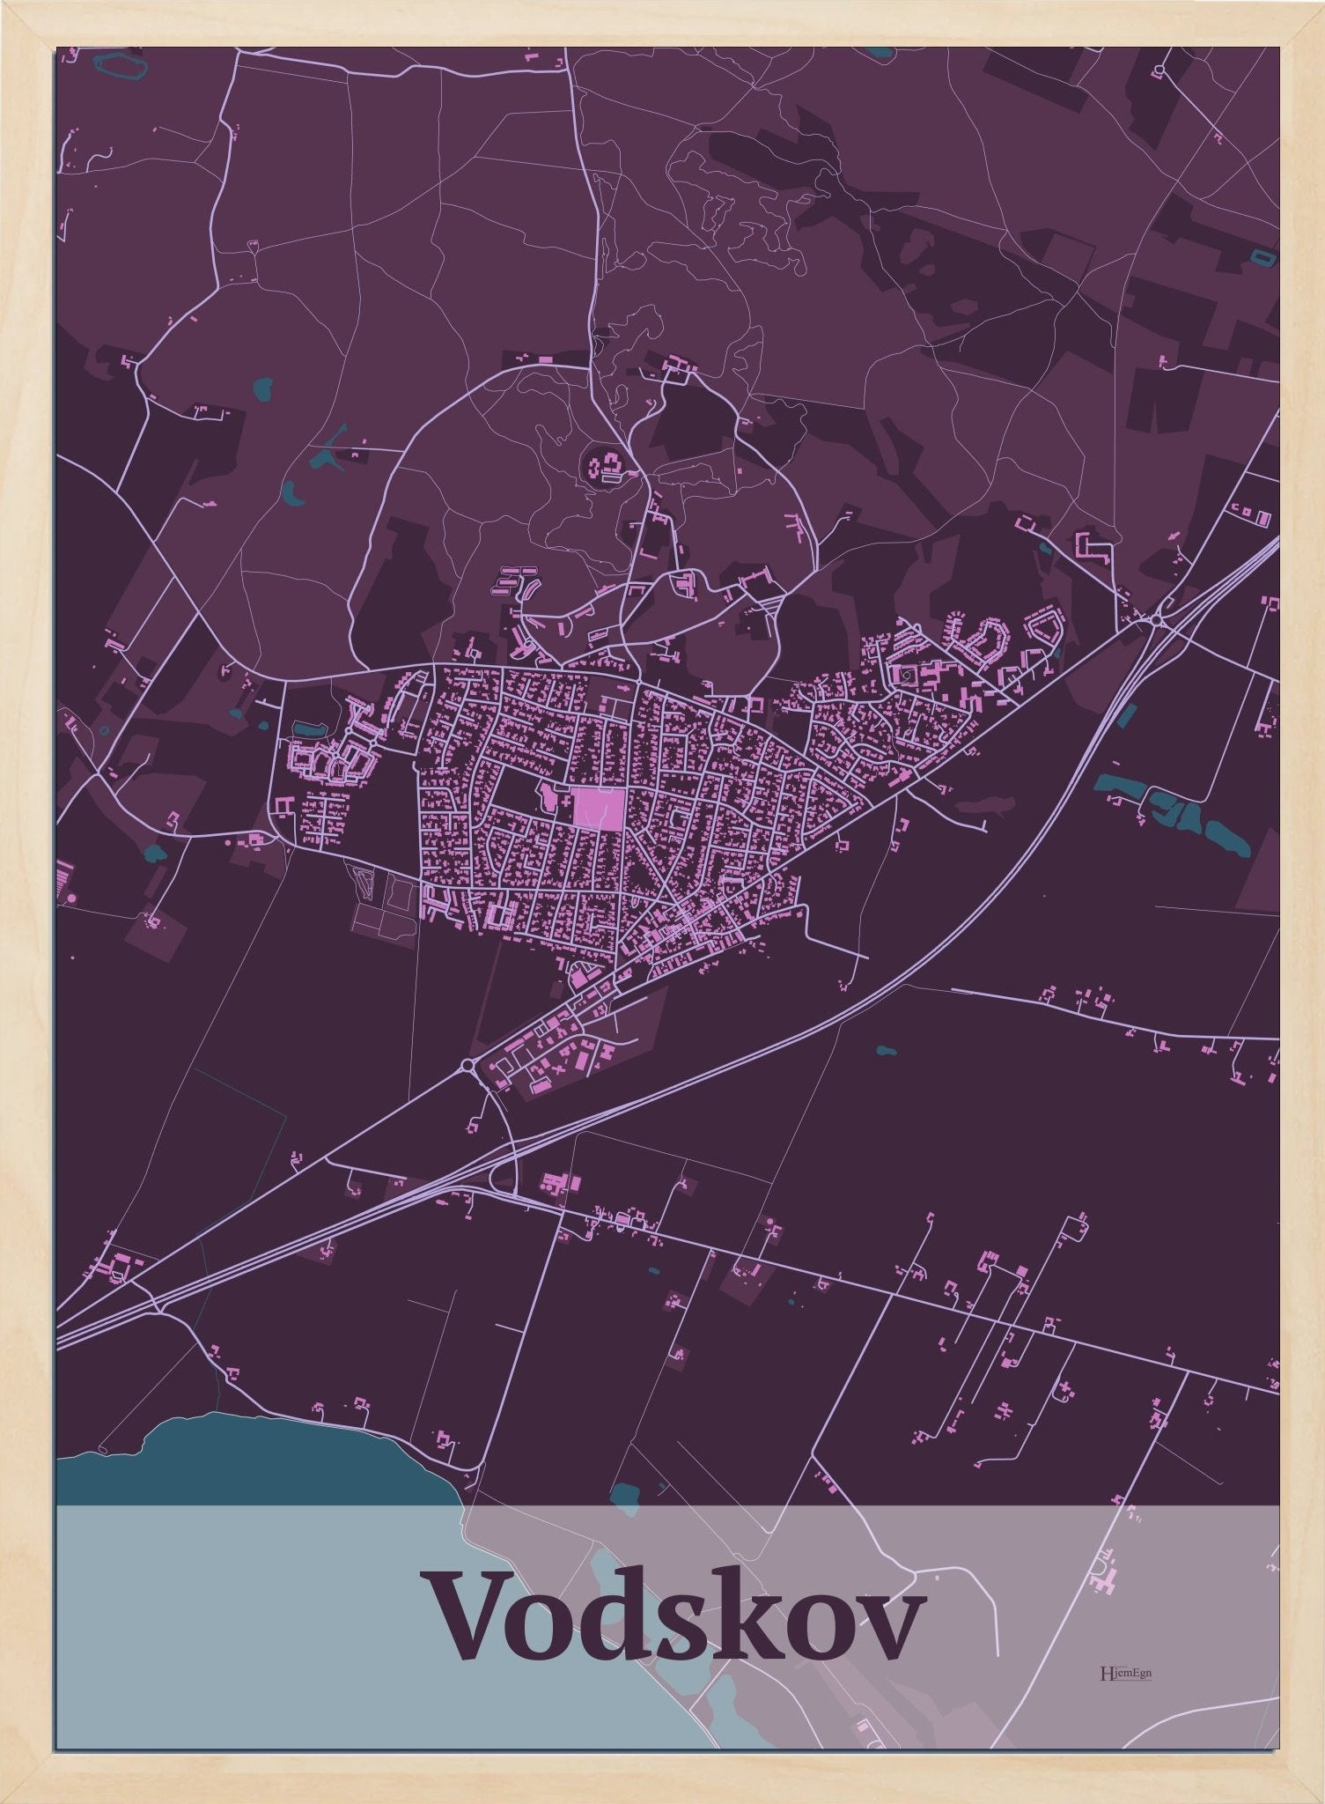Image resolution: width=1325 pixels, height=1804 pixels.
Task: Click the southwest roundabout below the town
Action: click(467, 1068)
